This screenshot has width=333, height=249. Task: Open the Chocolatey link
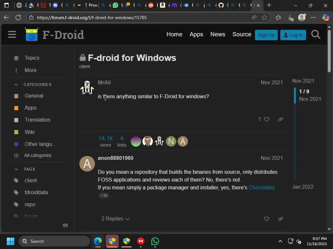[x=262, y=187]
